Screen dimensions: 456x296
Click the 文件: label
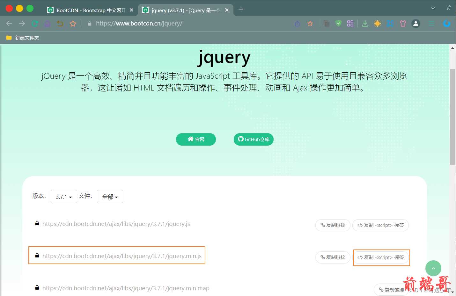tap(85, 196)
